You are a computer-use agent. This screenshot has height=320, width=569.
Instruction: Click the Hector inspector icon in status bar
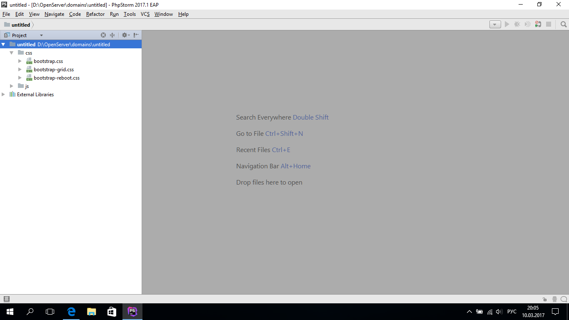coord(554,299)
